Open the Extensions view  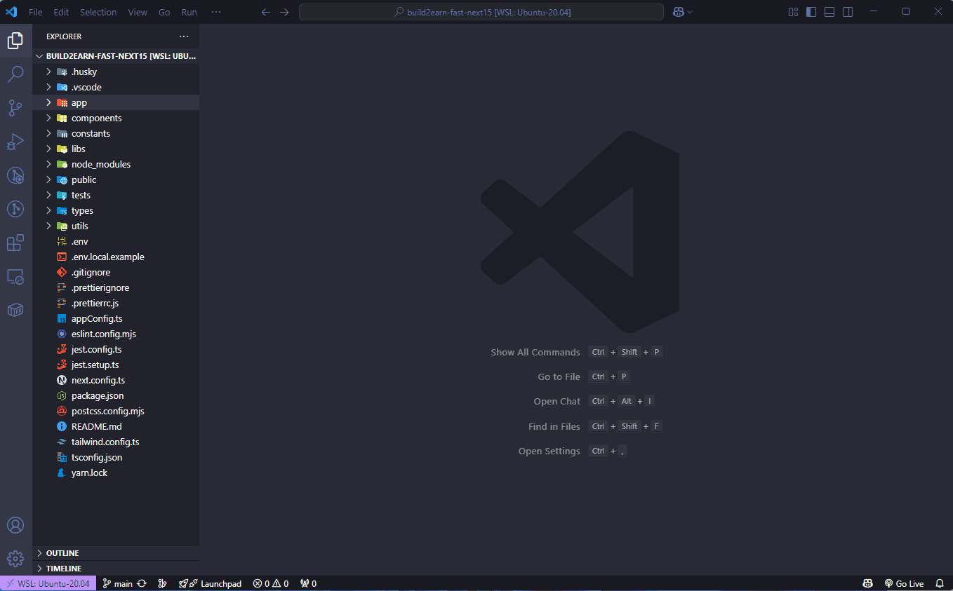click(15, 243)
